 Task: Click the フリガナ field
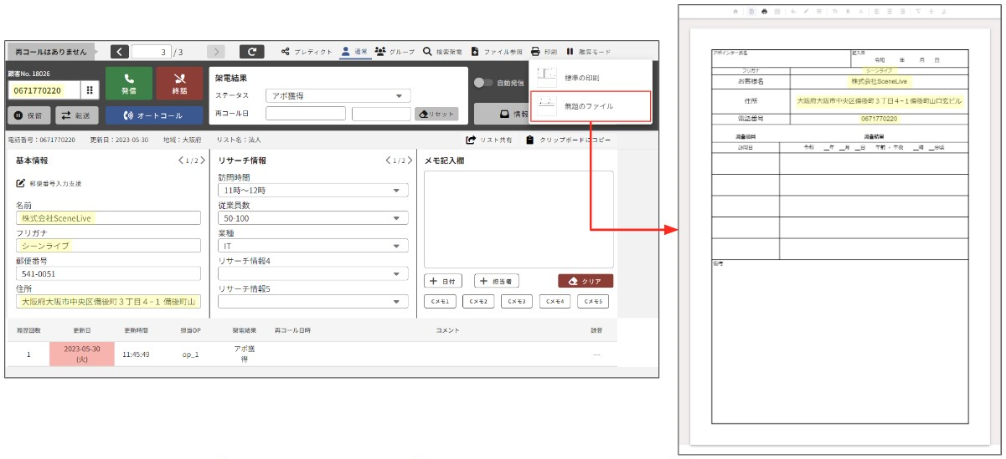pos(108,246)
